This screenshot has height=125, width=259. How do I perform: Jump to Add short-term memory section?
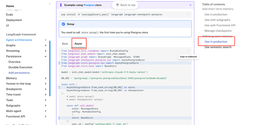(218, 9)
